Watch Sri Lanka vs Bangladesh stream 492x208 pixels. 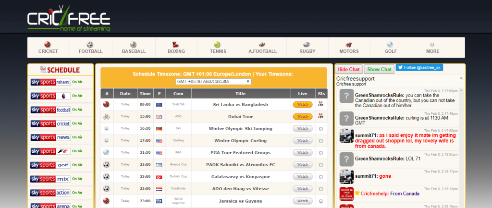303,104
